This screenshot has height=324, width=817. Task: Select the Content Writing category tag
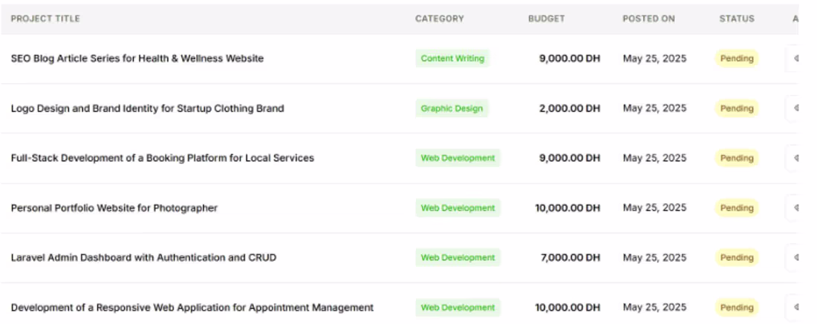452,59
